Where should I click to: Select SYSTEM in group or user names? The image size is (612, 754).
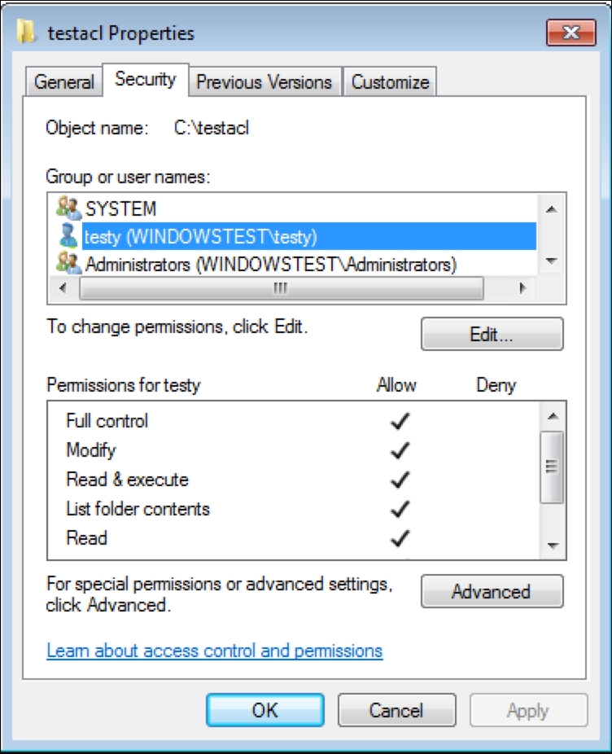pos(120,209)
